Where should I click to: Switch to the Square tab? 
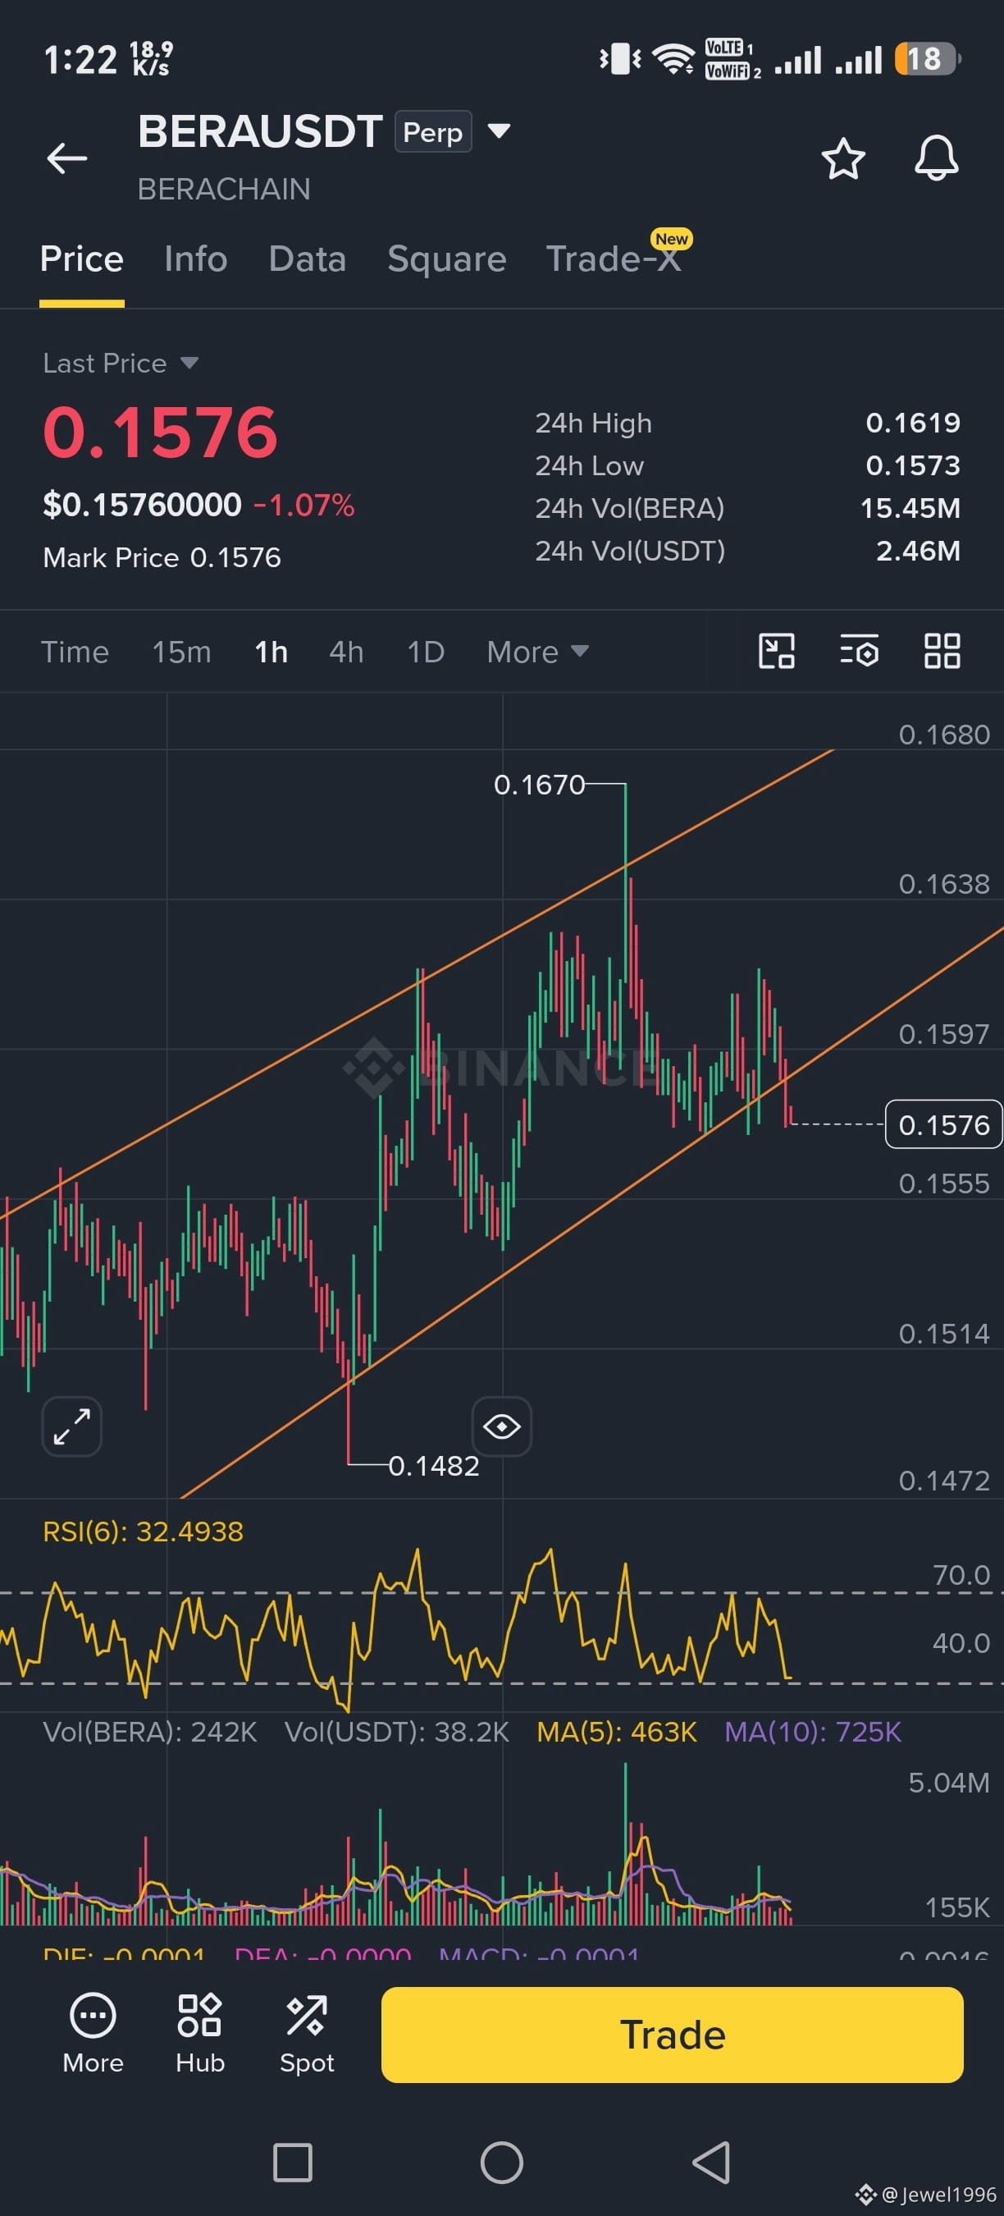447,259
